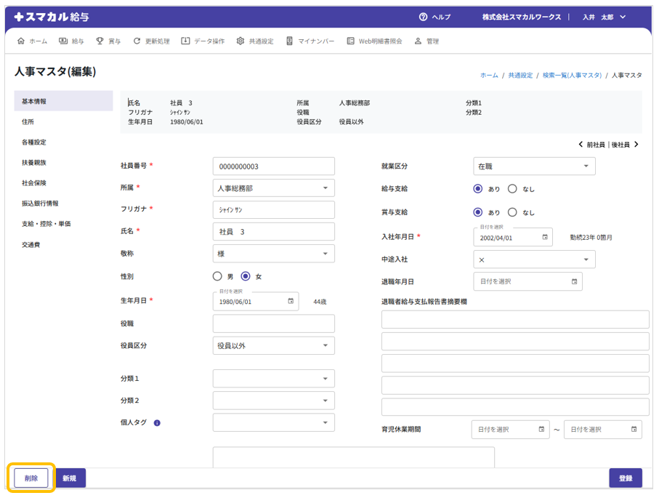659x498 pixels.
Task: Click the home icon in navigation bar
Action: [20, 41]
